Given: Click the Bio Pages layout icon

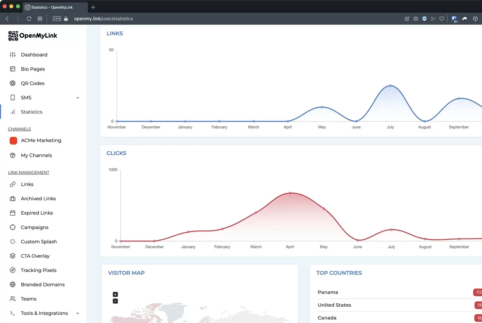Looking at the screenshot, I should (13, 69).
